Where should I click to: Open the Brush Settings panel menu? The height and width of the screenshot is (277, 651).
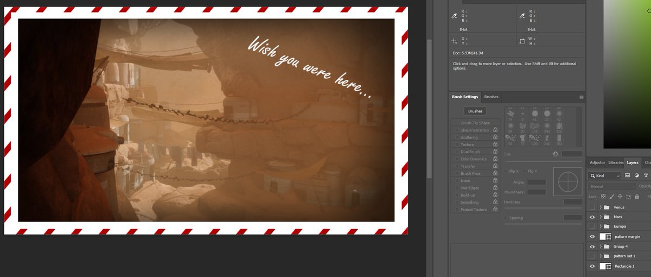tap(582, 97)
